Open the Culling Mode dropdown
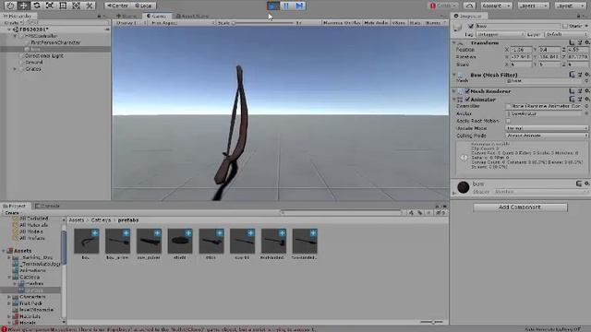This screenshot has height=332, width=591. click(x=547, y=136)
